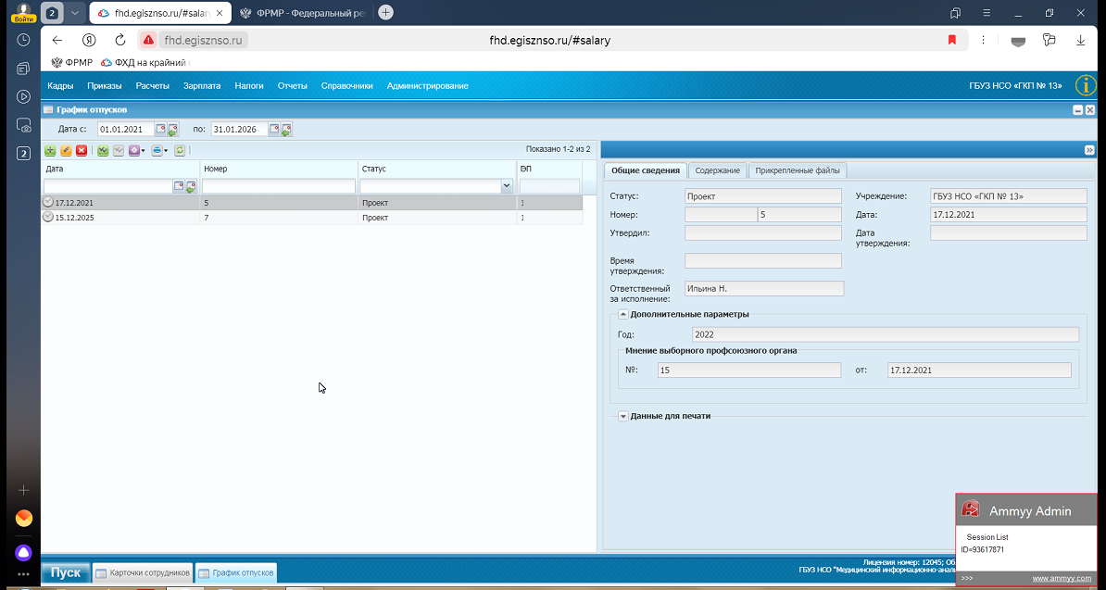Open the purple actions dropdown in grid toolbar
Viewport: 1106px width, 590px height.
[x=137, y=150]
